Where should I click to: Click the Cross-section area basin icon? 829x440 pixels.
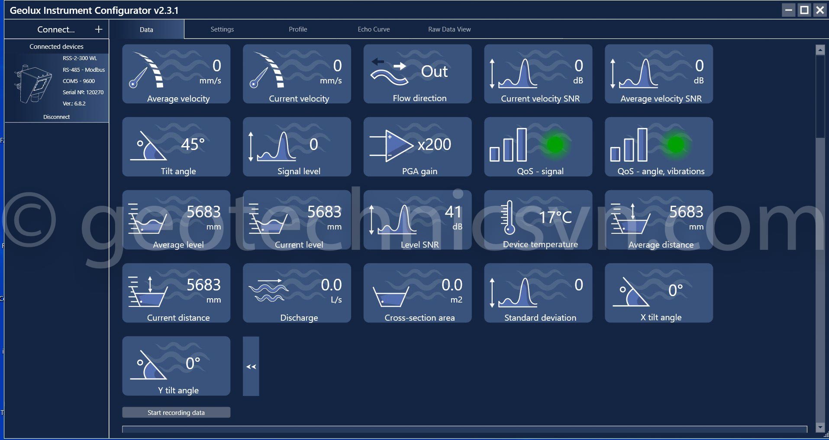click(x=390, y=298)
